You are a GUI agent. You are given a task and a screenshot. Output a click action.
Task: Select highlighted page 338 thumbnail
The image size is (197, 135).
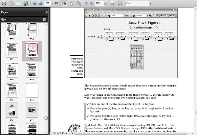(32, 49)
